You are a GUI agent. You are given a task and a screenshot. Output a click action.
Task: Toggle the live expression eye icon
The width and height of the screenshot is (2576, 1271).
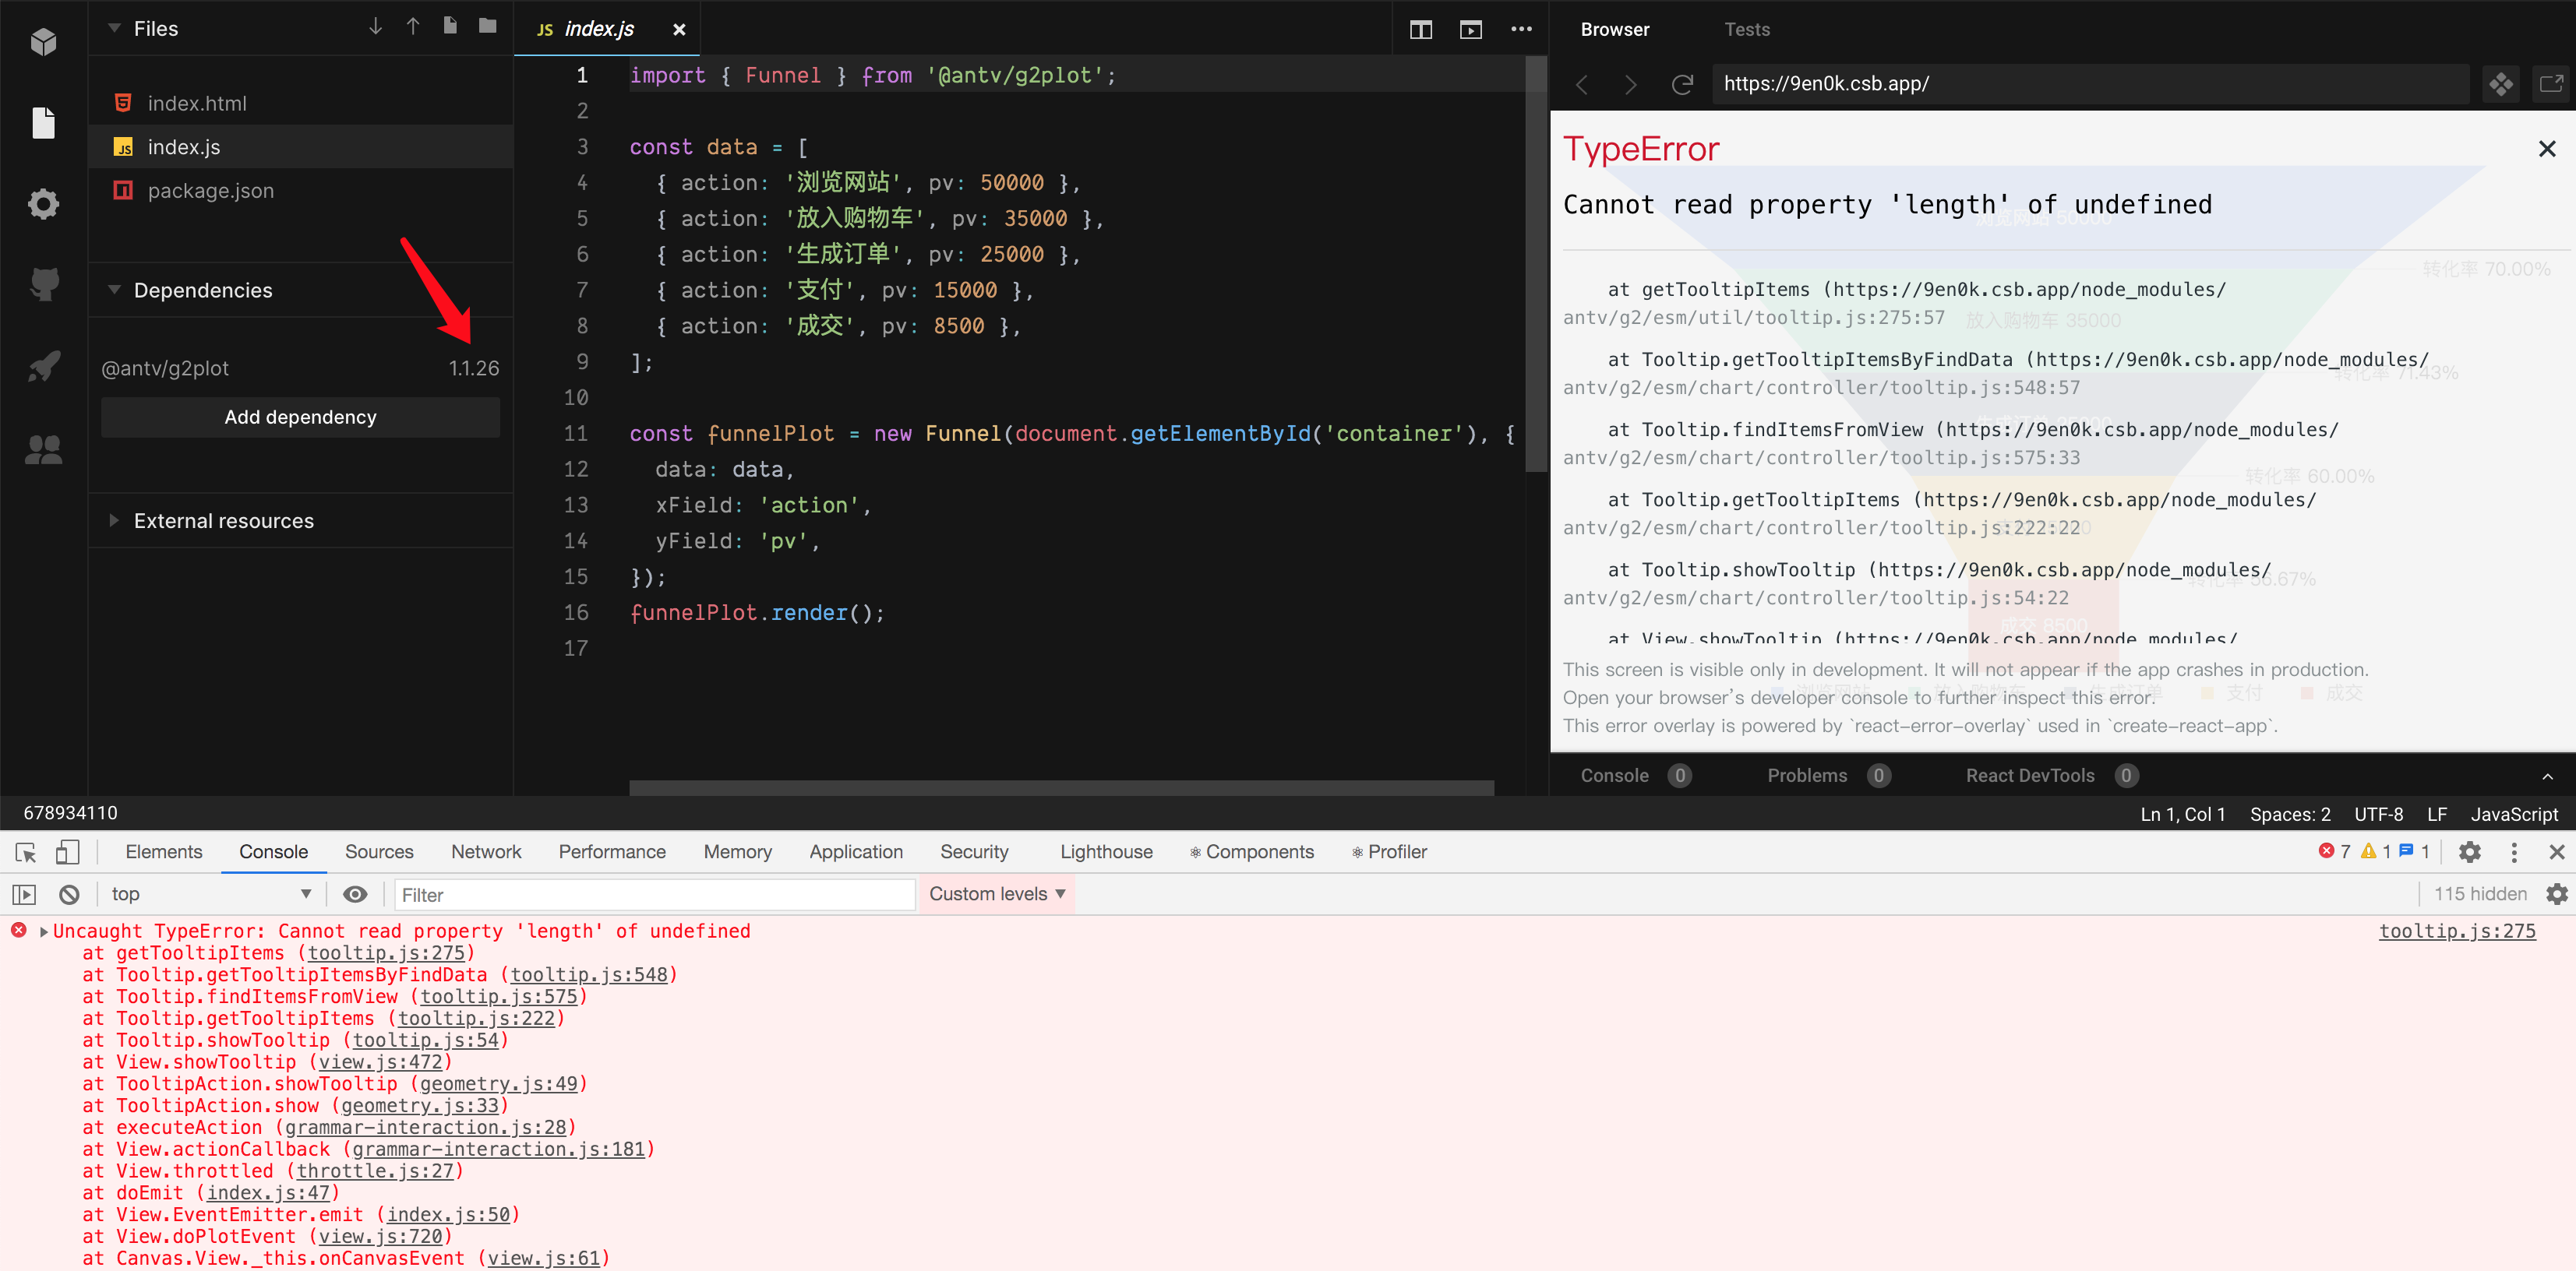click(x=355, y=893)
